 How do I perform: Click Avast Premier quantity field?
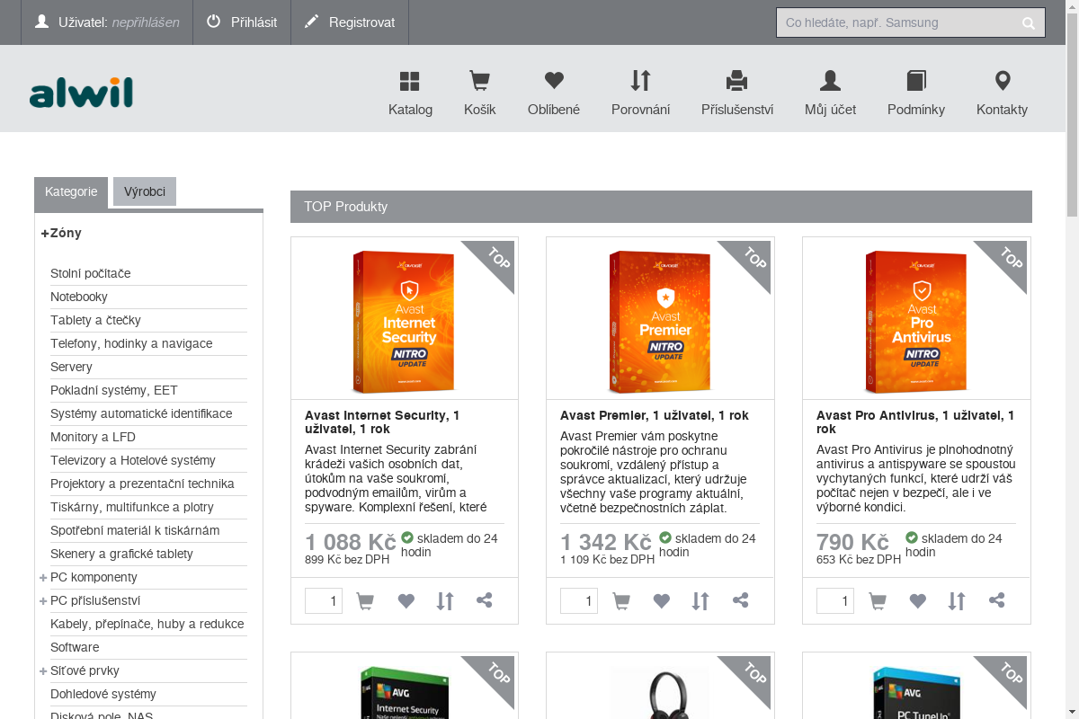point(579,601)
